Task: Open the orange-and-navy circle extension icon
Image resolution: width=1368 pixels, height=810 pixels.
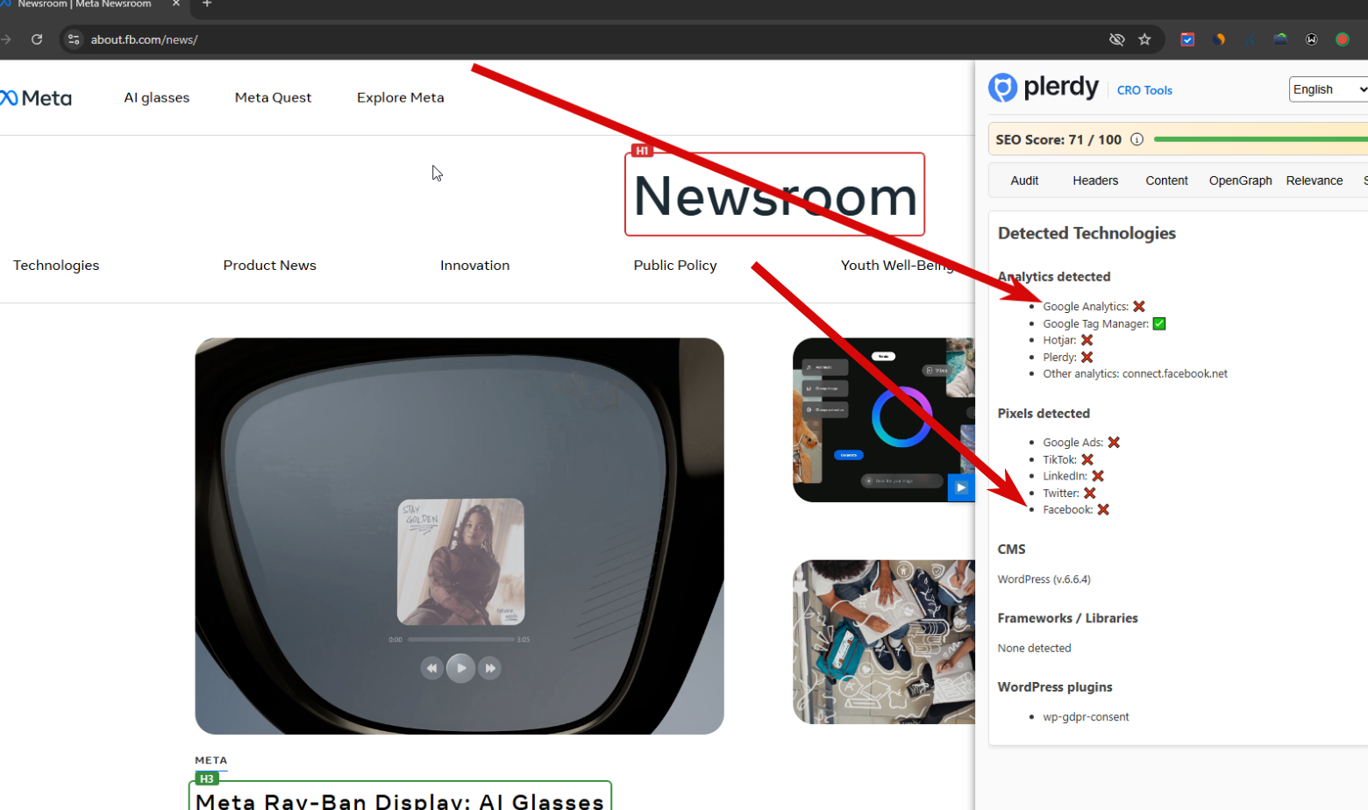Action: [1219, 39]
